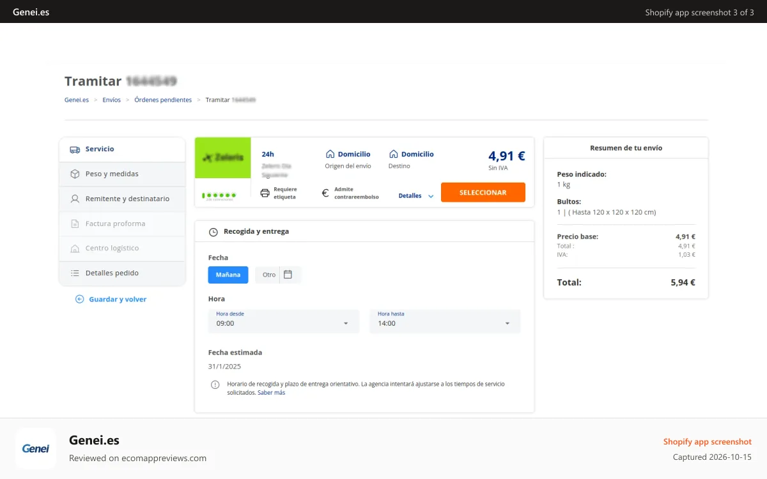Click the Genei logo in the footer

(36, 448)
